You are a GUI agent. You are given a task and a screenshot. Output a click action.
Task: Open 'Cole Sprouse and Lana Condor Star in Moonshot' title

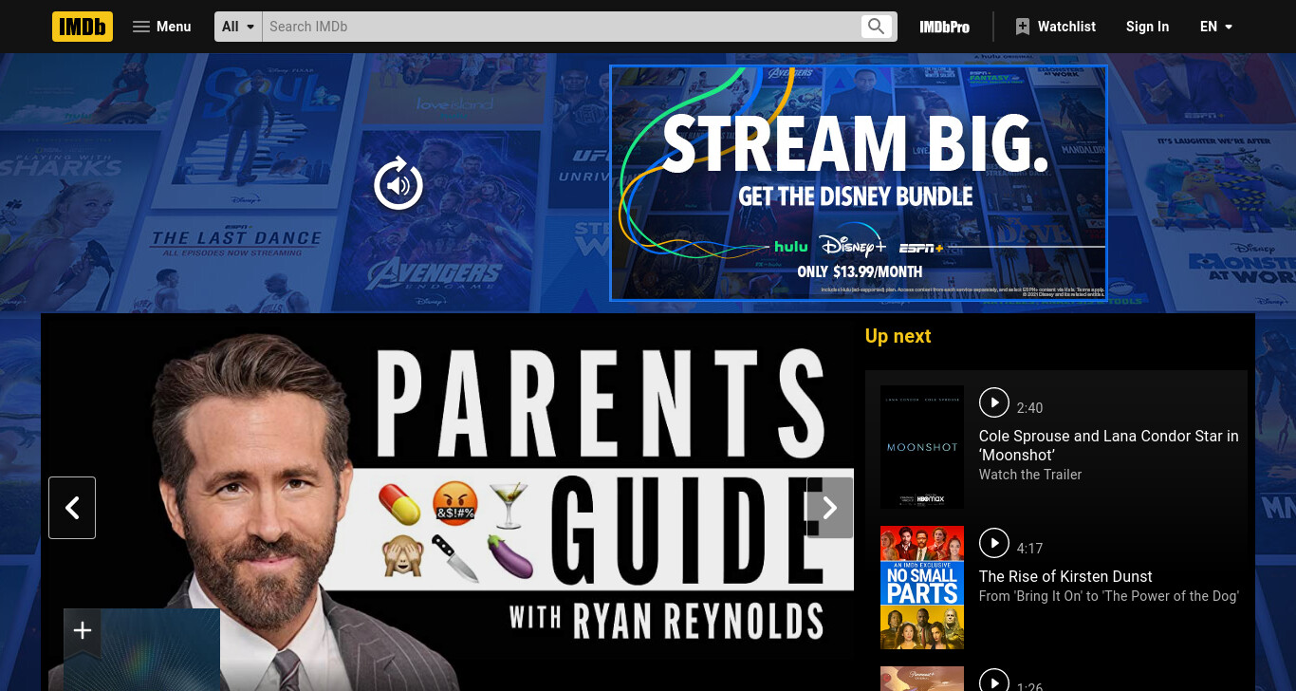(1108, 445)
